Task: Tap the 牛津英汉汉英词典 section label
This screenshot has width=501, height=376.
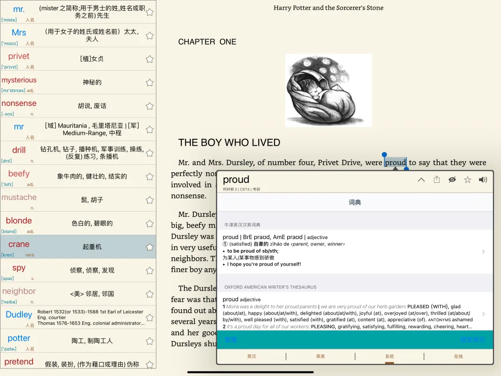Action: 242,225
